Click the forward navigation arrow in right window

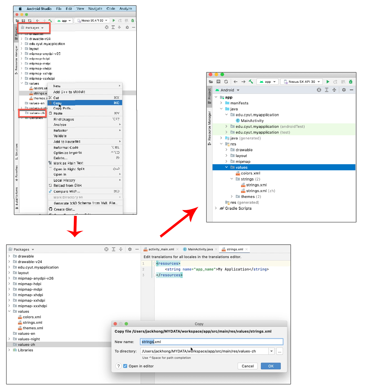pos(243,82)
